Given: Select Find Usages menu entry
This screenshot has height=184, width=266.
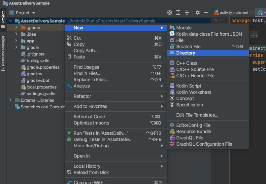Looking at the screenshot, I should coord(116,67).
